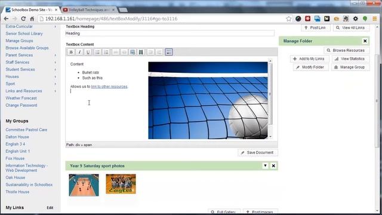Reload the page with the refresh icon
The height and width of the screenshot is (215, 382).
pyautogui.click(x=23, y=19)
